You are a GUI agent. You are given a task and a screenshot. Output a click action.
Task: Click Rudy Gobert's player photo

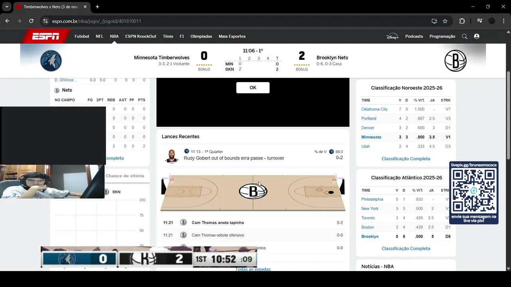tap(172, 156)
